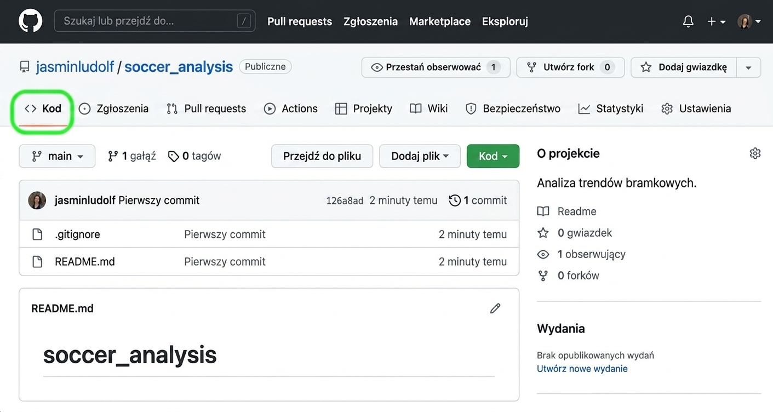The image size is (773, 412).
Task: Switch to the Pull requests repository tab
Action: (x=207, y=108)
